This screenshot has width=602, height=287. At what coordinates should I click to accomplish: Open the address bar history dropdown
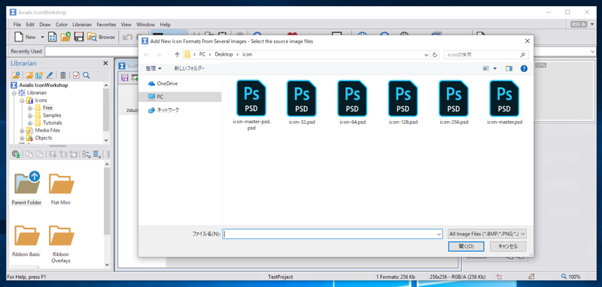(426, 55)
